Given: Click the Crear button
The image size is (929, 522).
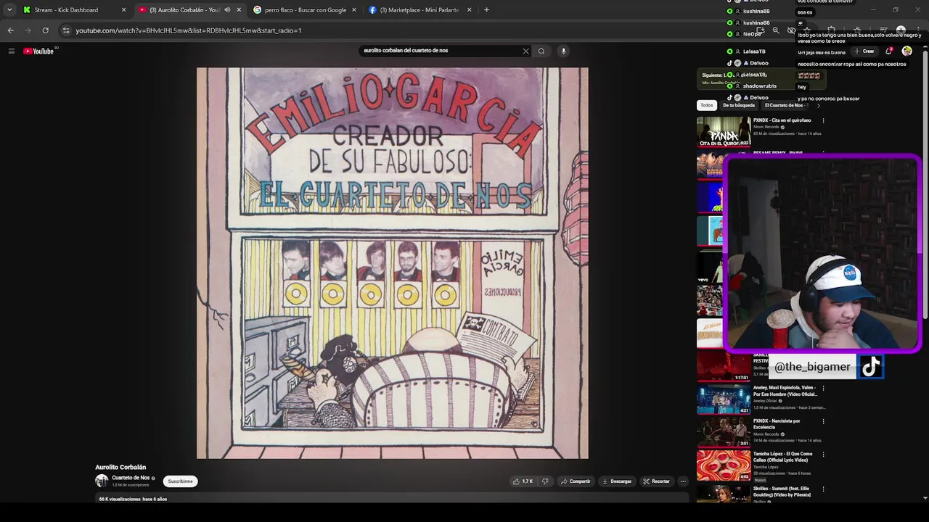Looking at the screenshot, I should (x=864, y=51).
